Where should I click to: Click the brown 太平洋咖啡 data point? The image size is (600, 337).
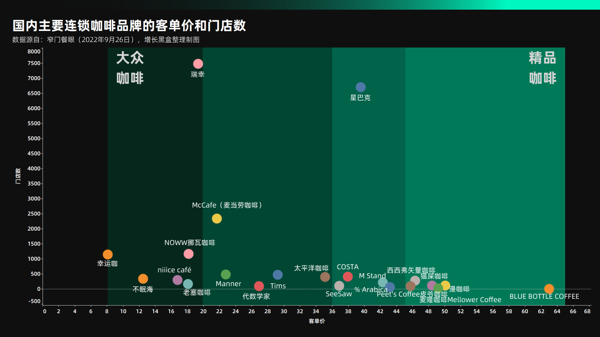click(325, 276)
